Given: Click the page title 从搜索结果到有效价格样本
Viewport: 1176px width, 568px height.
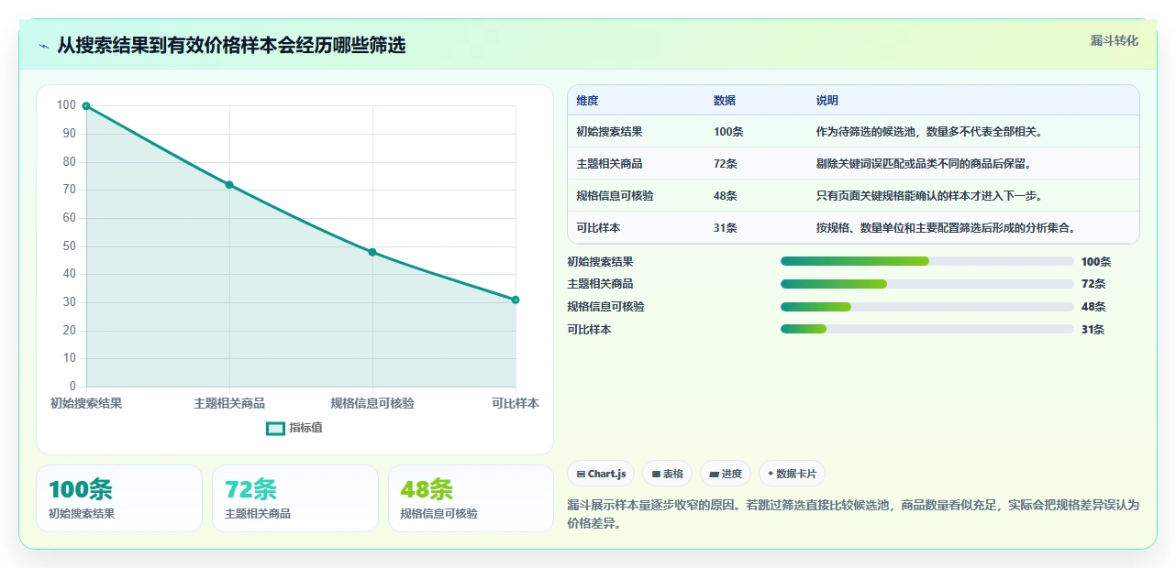Looking at the screenshot, I should point(231,45).
